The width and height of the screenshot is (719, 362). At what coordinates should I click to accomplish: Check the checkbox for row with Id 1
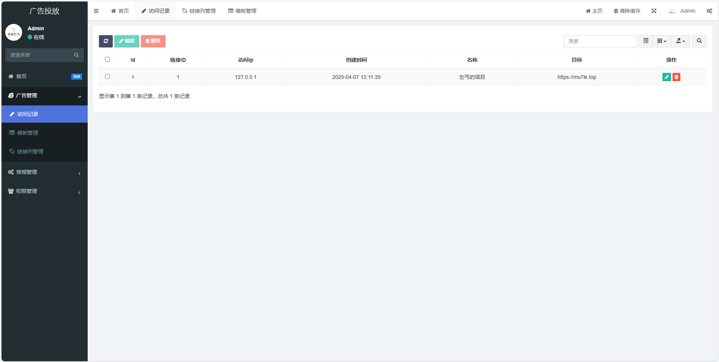point(108,77)
